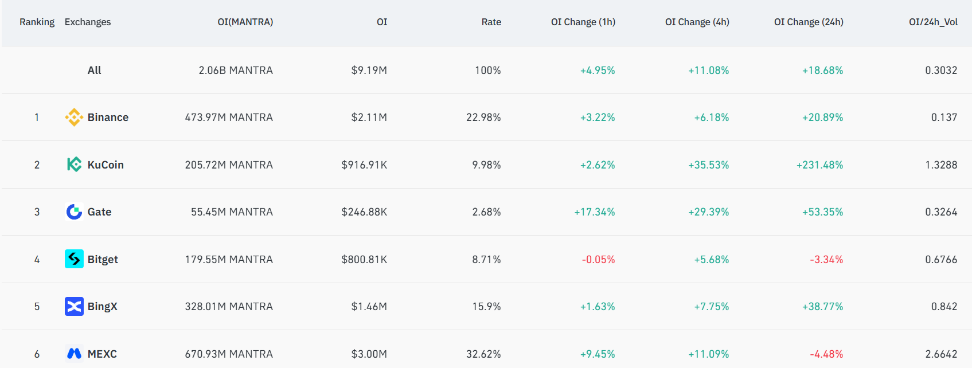Click the +4.95% 1h change cell
The height and width of the screenshot is (368, 972).
click(x=598, y=70)
